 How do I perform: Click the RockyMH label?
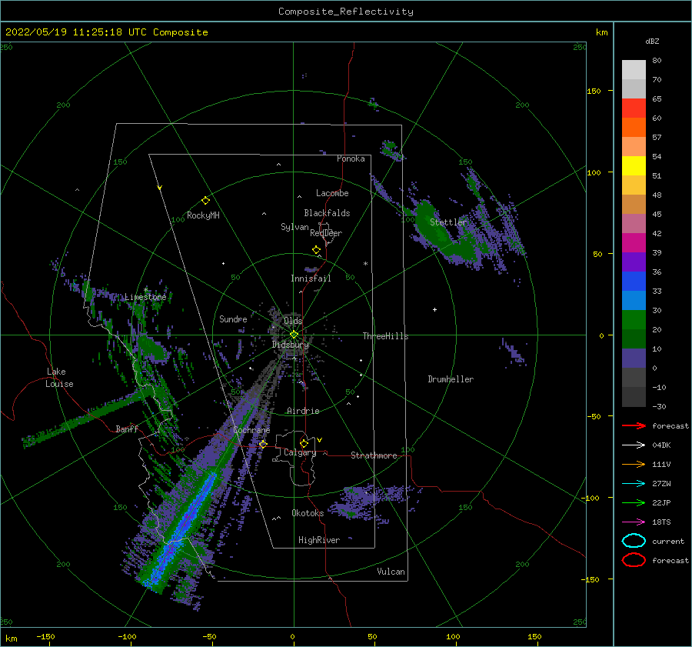click(203, 215)
